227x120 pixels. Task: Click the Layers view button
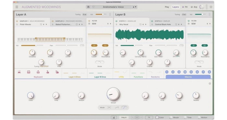(x=175, y=7)
